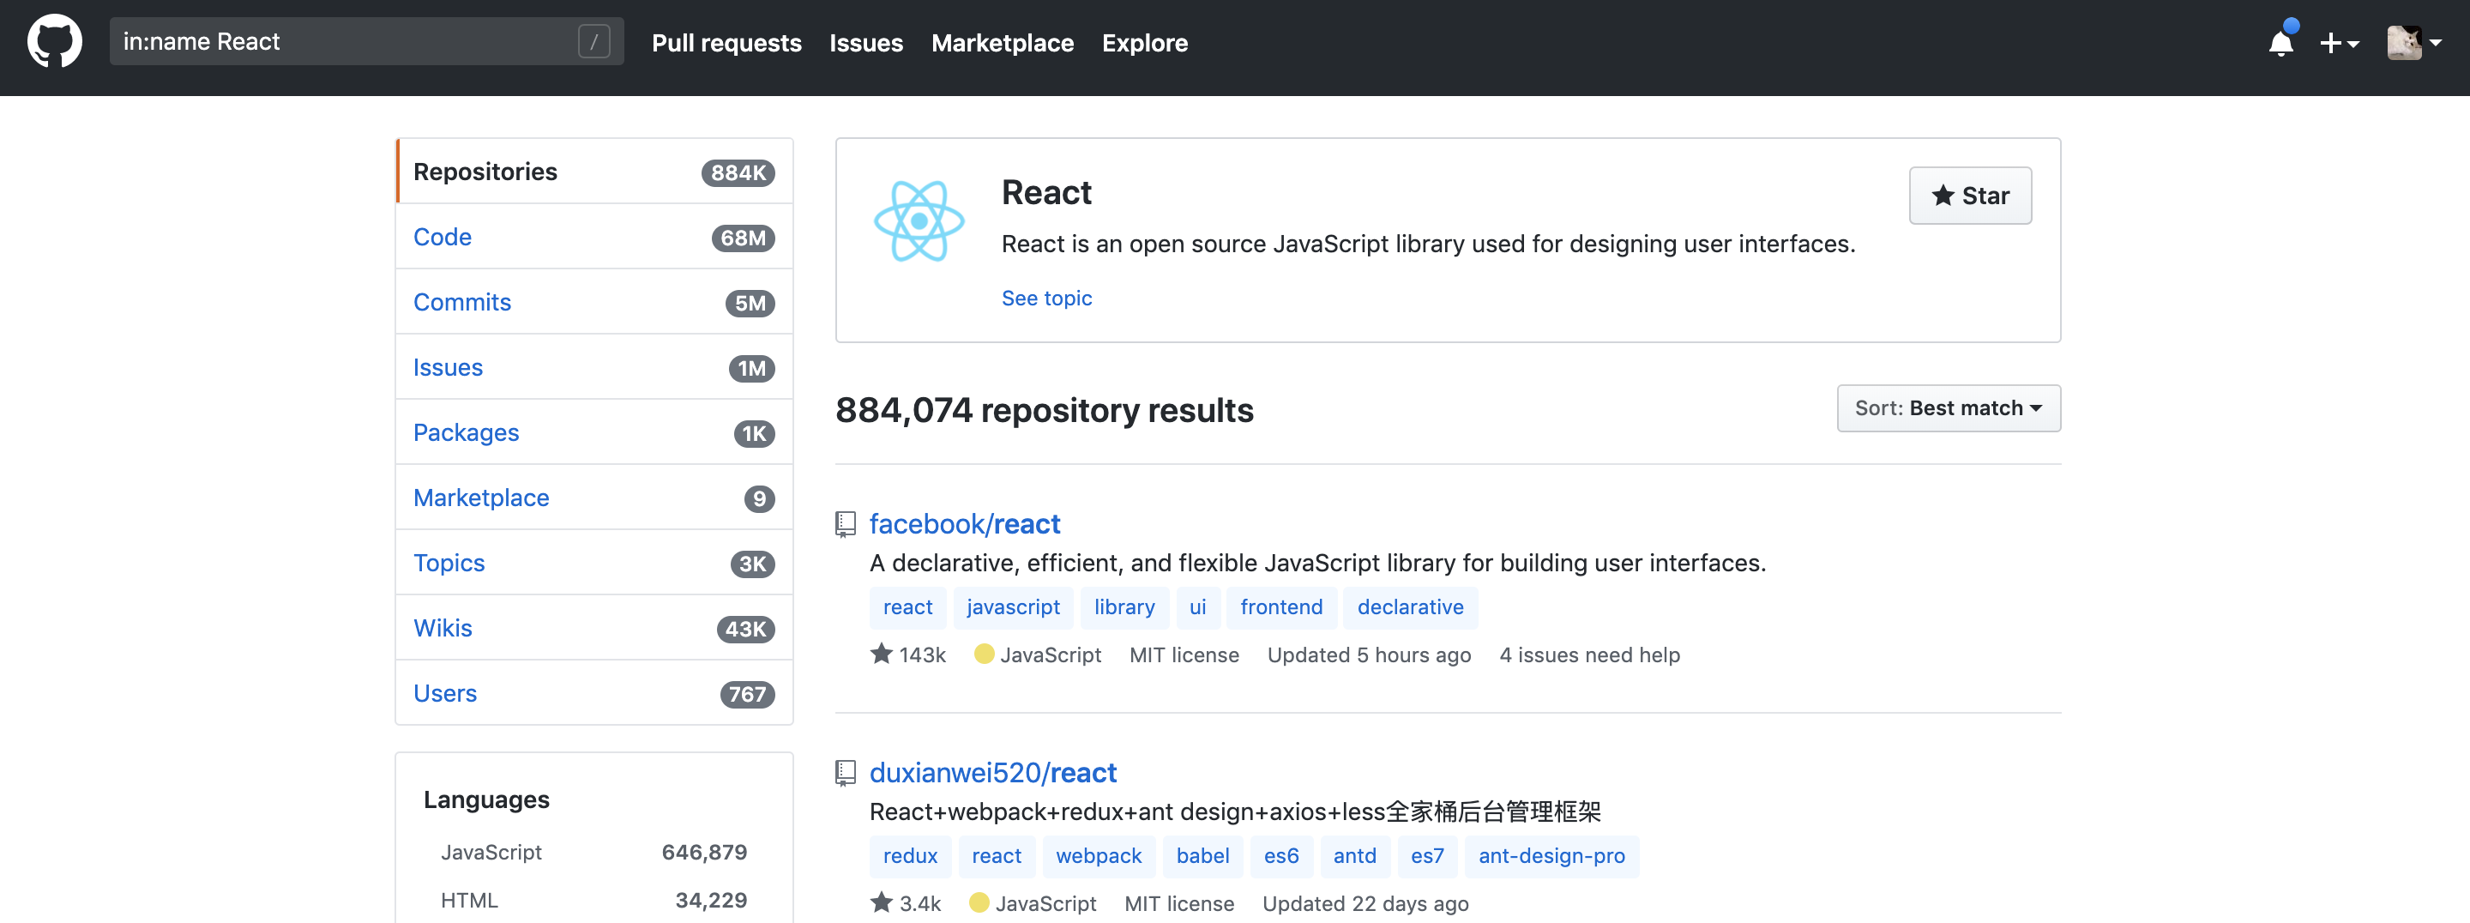Open Marketplace in the top navigation
The width and height of the screenshot is (2470, 923).
1002,43
